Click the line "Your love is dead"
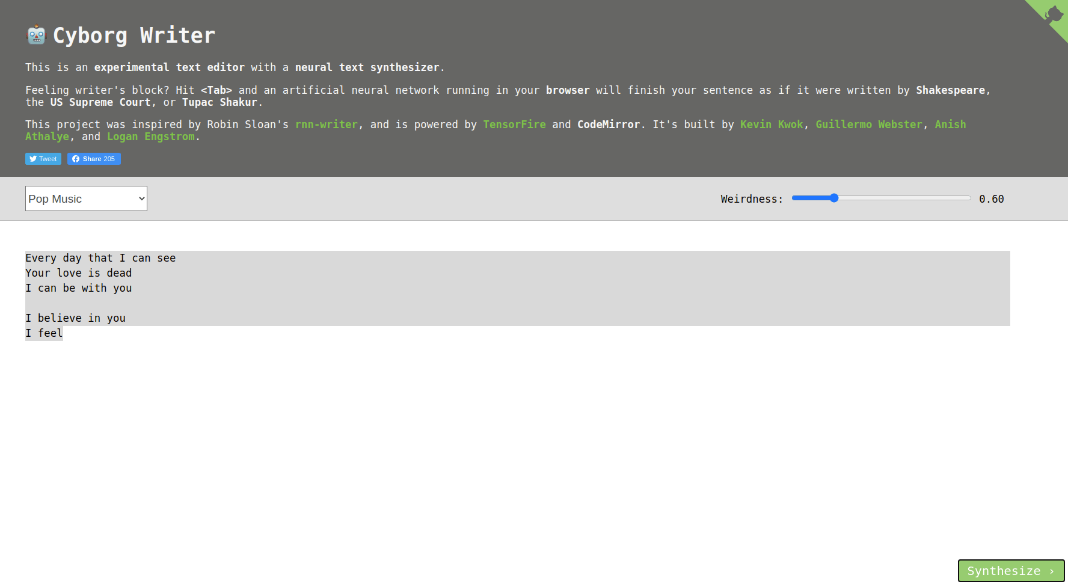The width and height of the screenshot is (1068, 584). click(78, 273)
